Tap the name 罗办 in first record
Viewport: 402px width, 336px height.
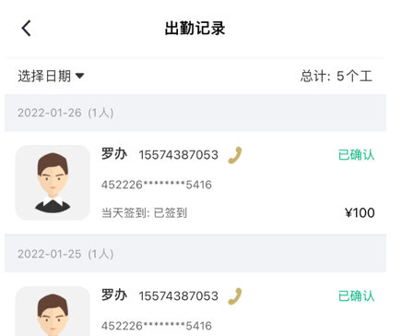(x=114, y=154)
